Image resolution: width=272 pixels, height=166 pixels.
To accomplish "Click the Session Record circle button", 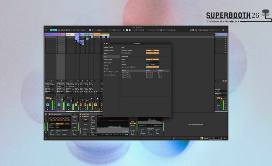I will (143, 30).
